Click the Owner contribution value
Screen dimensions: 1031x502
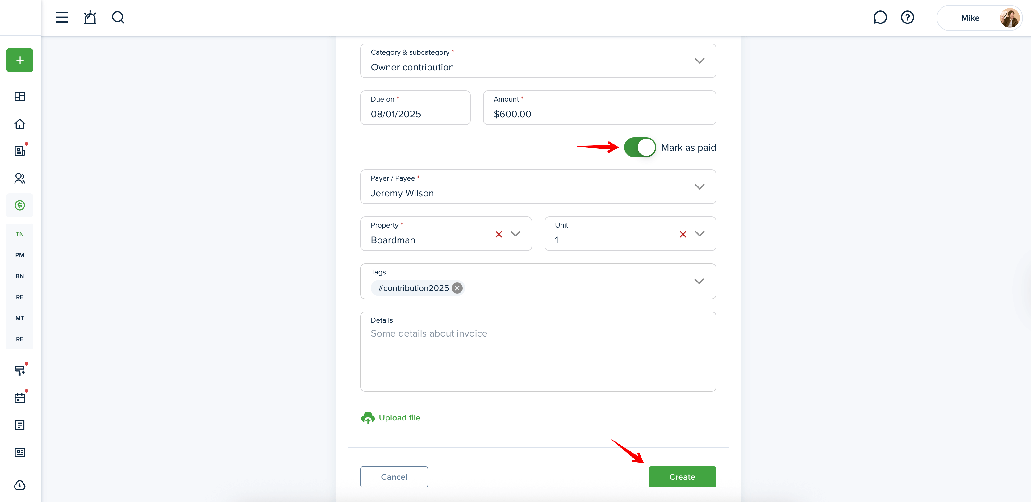(x=412, y=67)
